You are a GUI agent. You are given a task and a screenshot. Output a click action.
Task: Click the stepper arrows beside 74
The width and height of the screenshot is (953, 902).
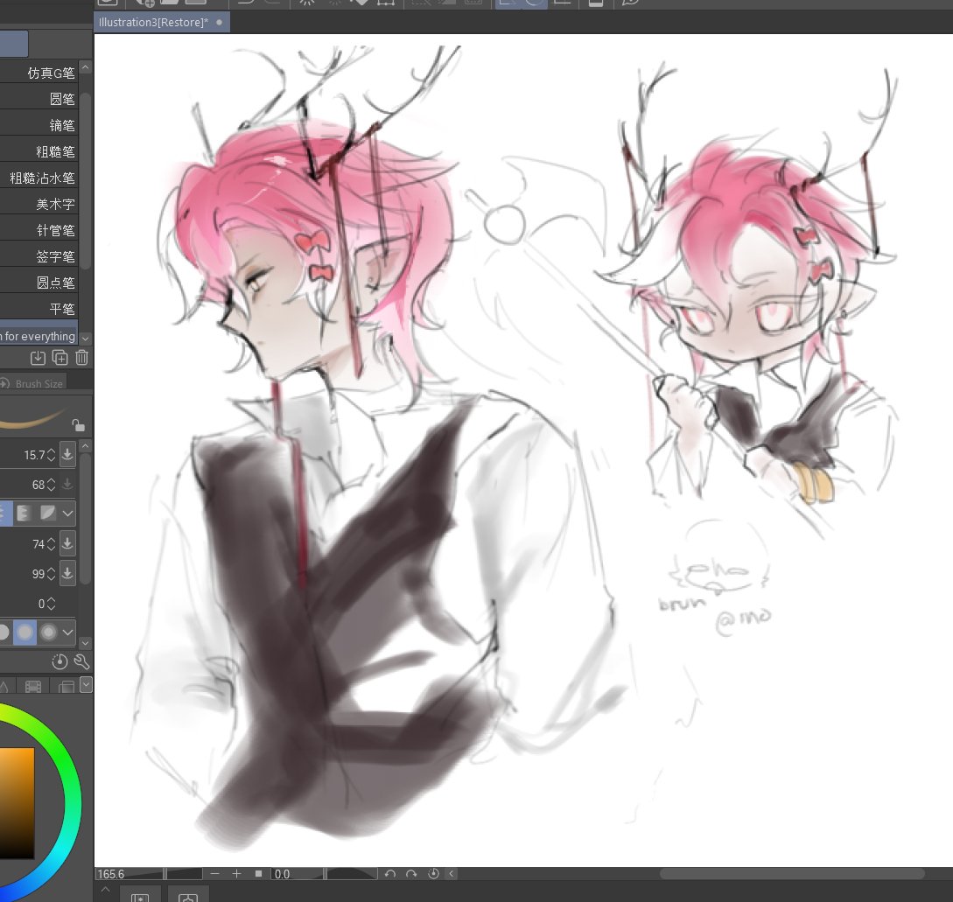point(51,543)
